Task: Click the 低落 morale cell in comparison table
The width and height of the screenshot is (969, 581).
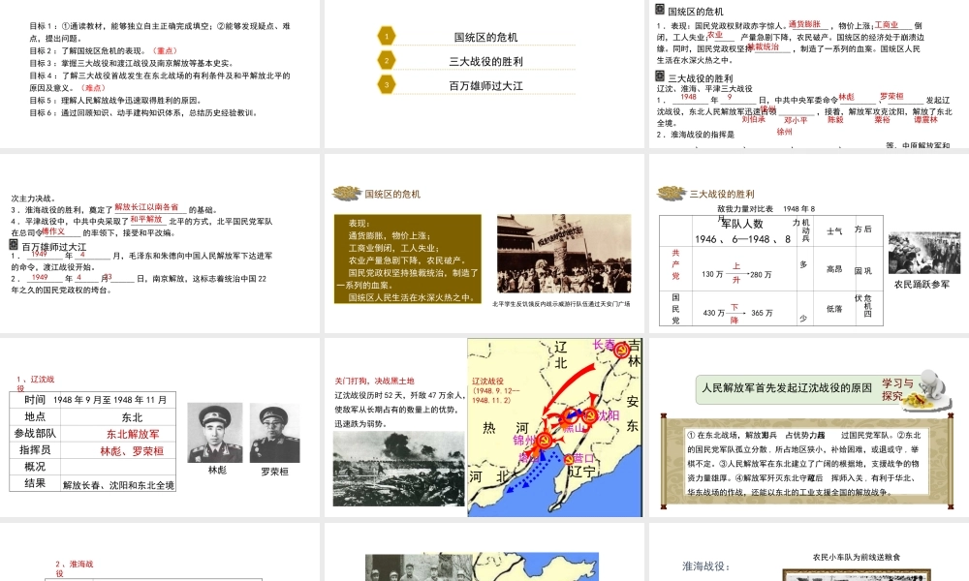Action: point(834,308)
